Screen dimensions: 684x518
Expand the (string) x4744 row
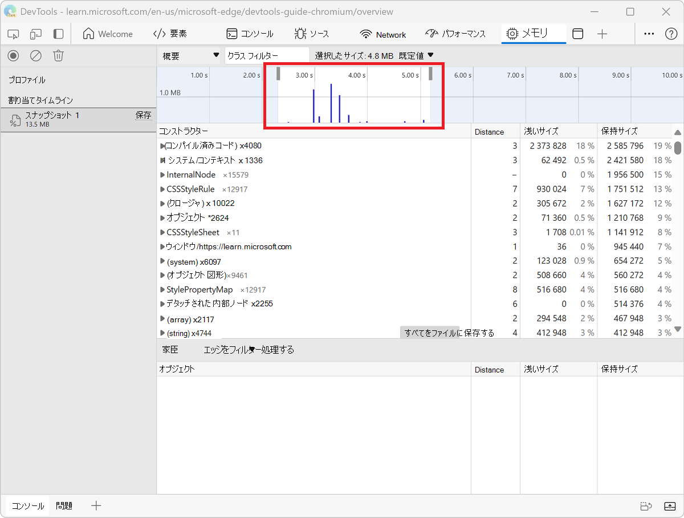(x=162, y=333)
